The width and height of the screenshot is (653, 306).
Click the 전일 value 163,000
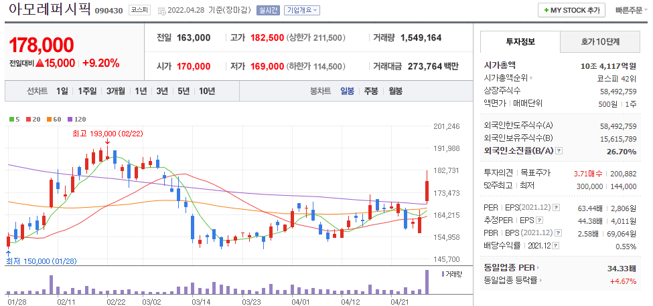[194, 38]
